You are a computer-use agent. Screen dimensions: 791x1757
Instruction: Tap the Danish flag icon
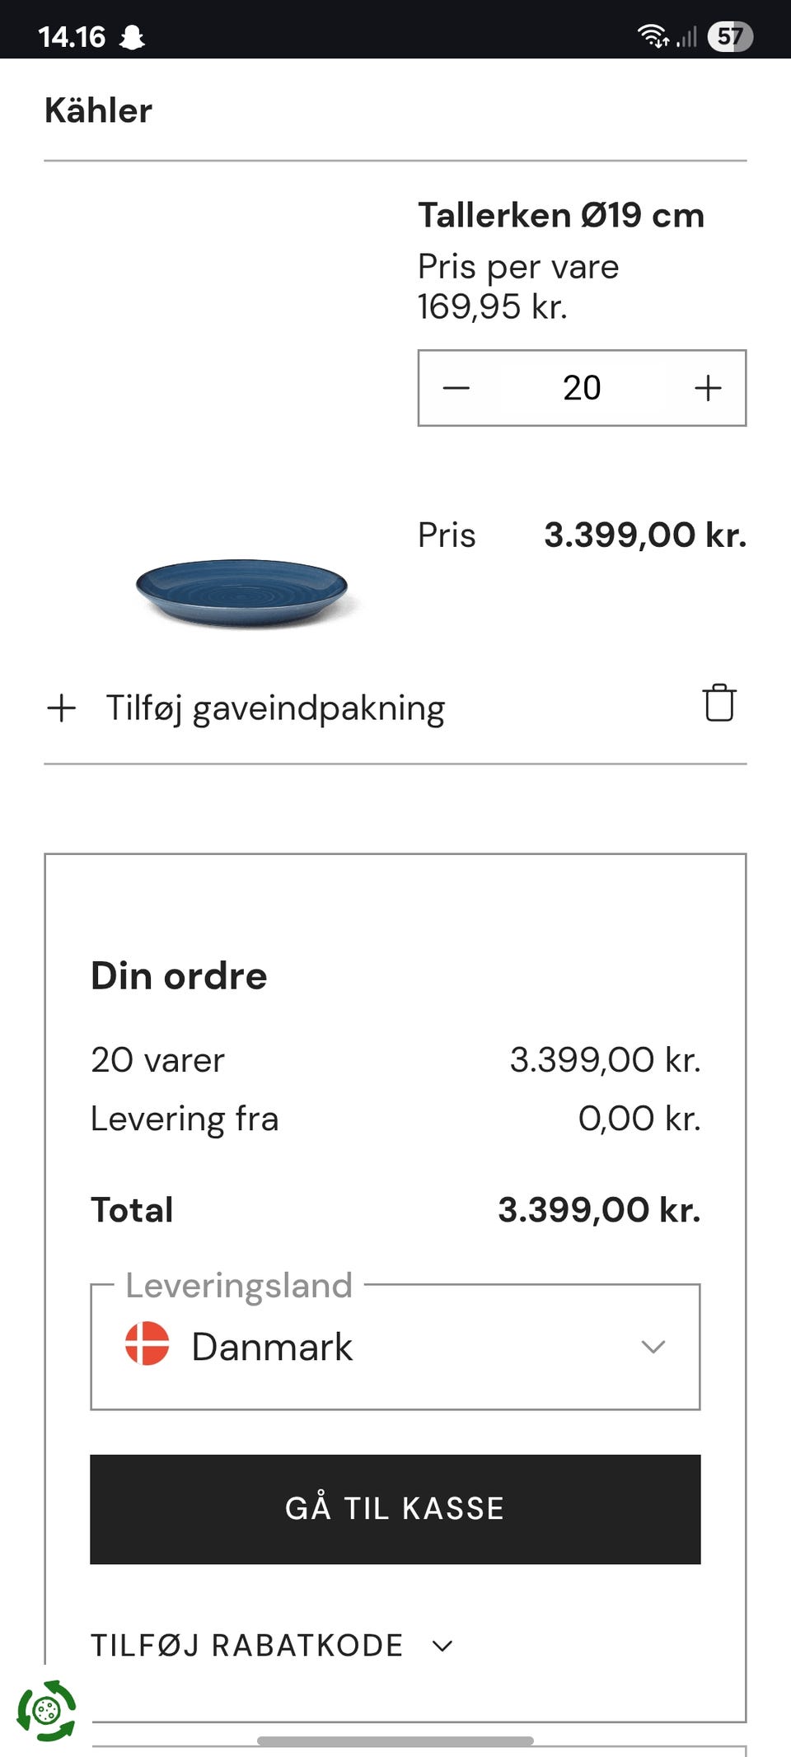click(x=147, y=1343)
